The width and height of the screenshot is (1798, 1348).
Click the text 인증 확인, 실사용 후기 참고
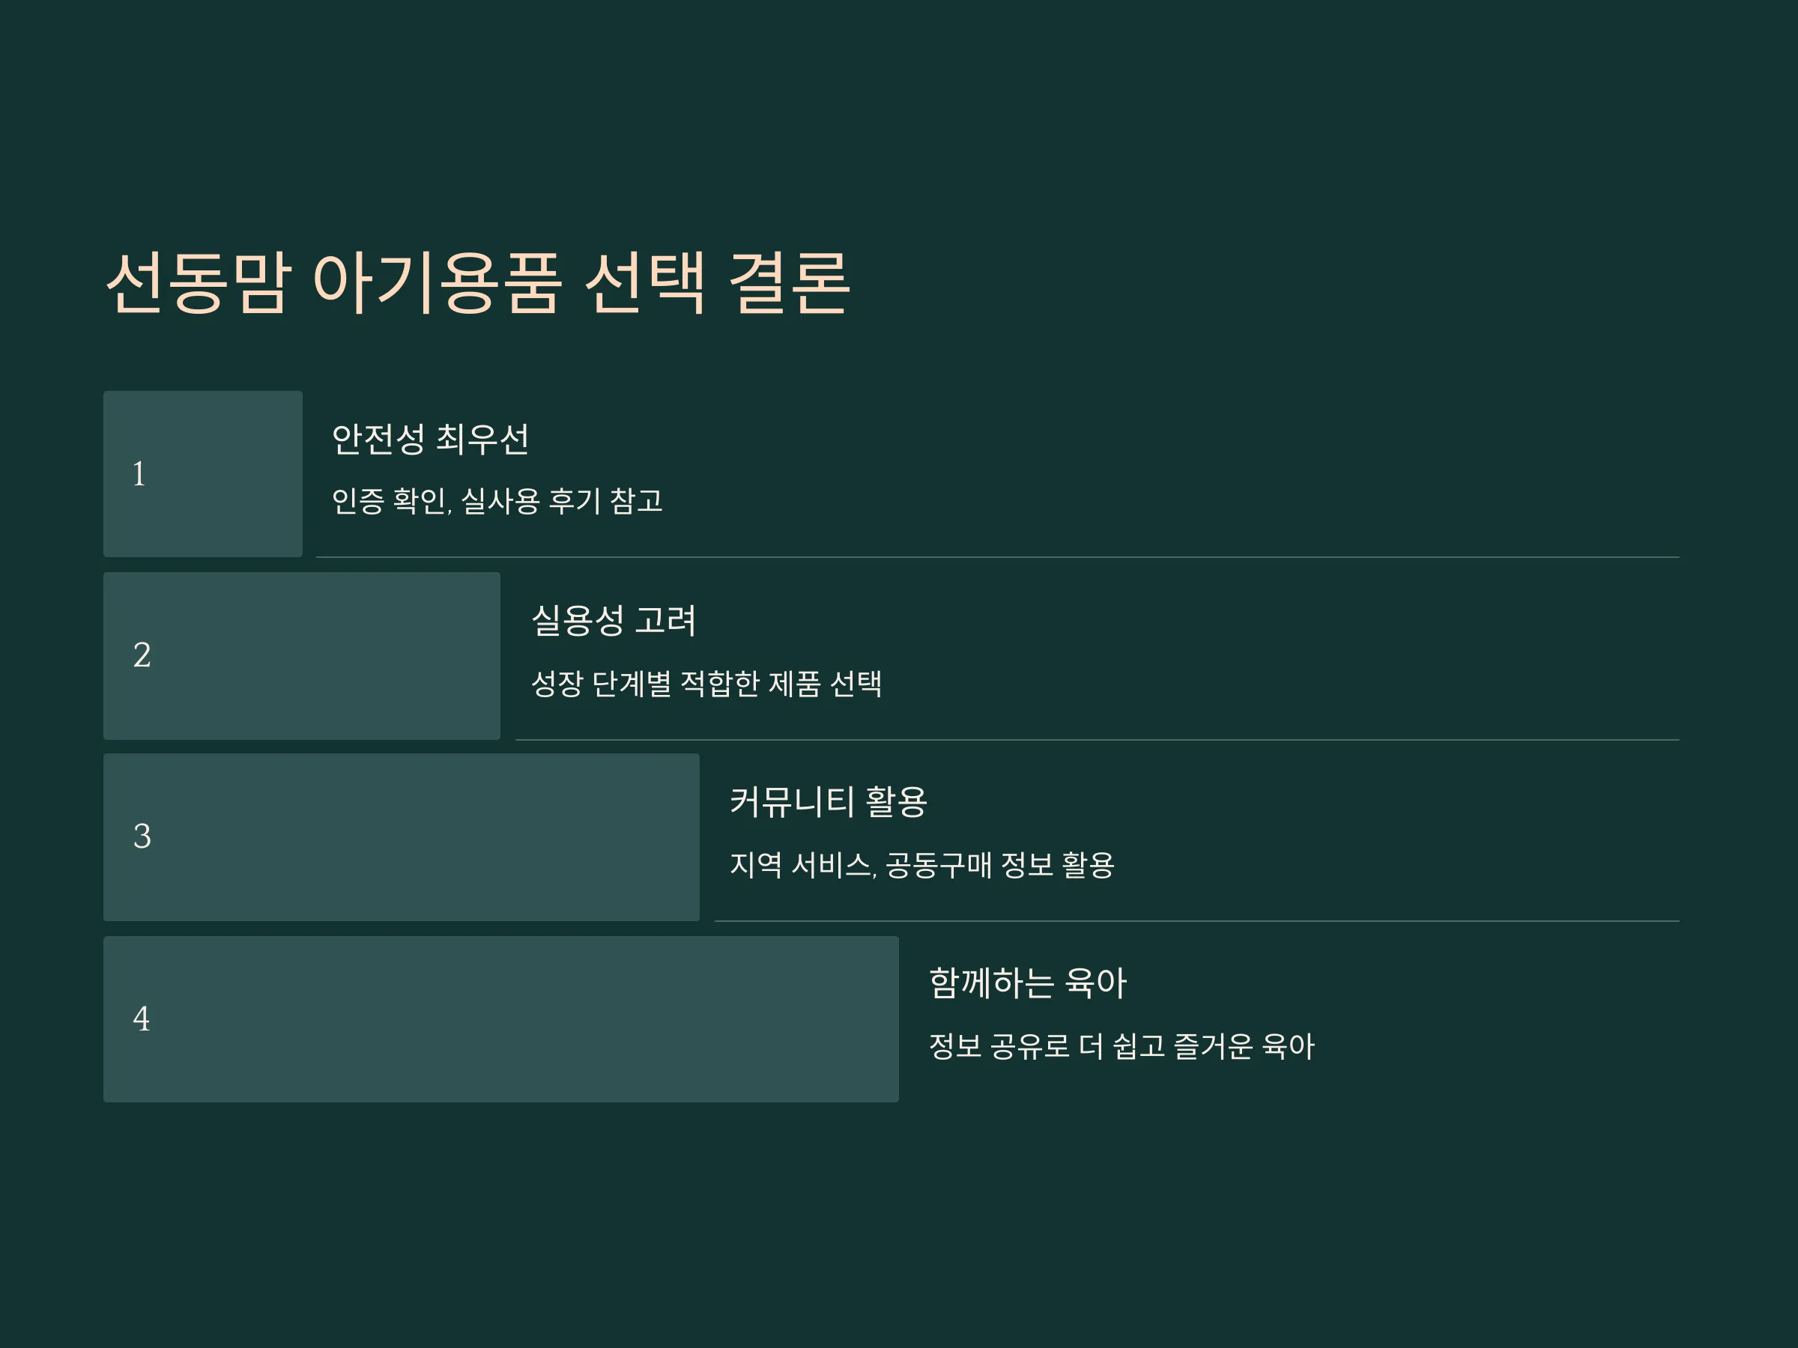[497, 500]
